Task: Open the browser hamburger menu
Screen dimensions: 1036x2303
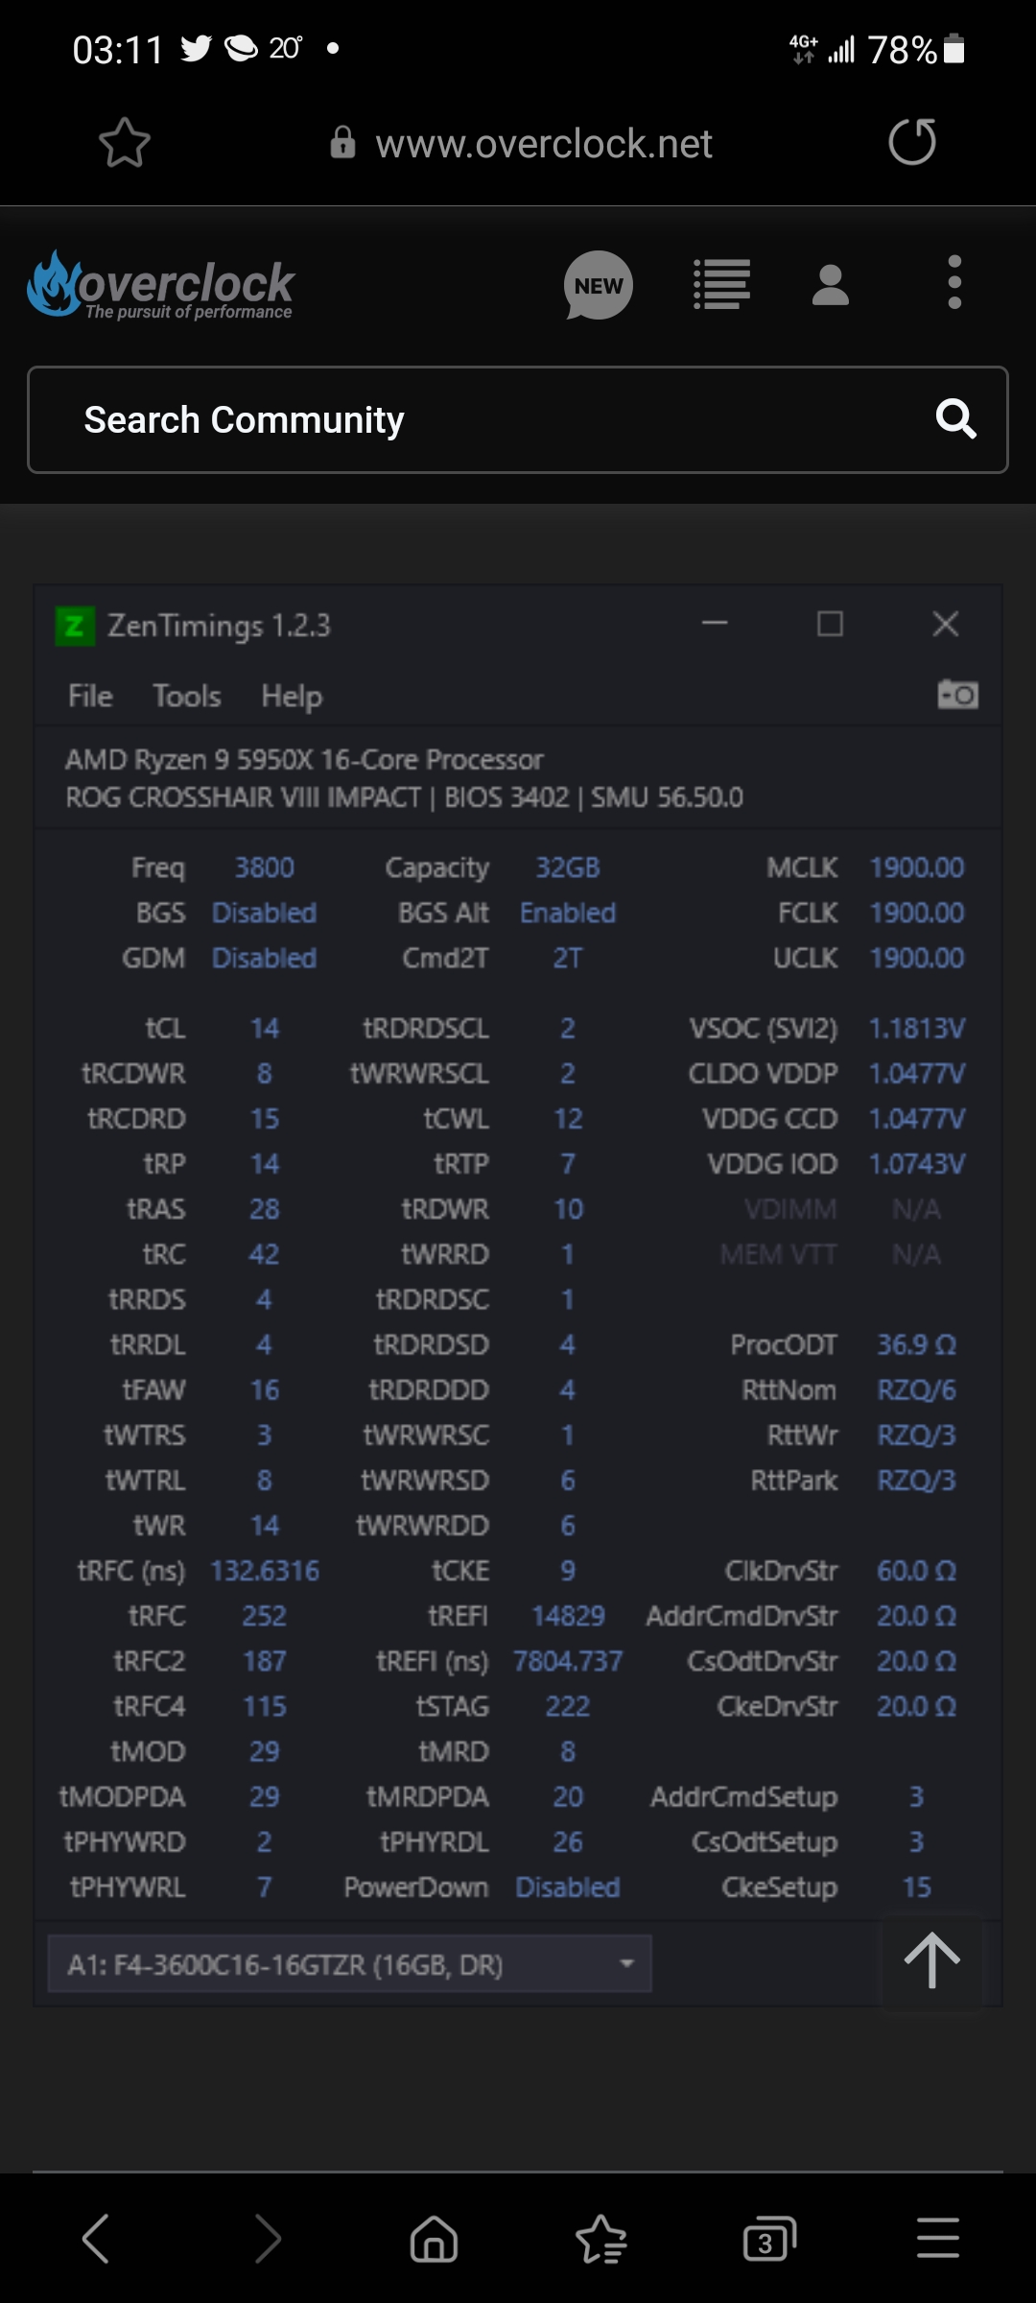Action: (x=938, y=2238)
